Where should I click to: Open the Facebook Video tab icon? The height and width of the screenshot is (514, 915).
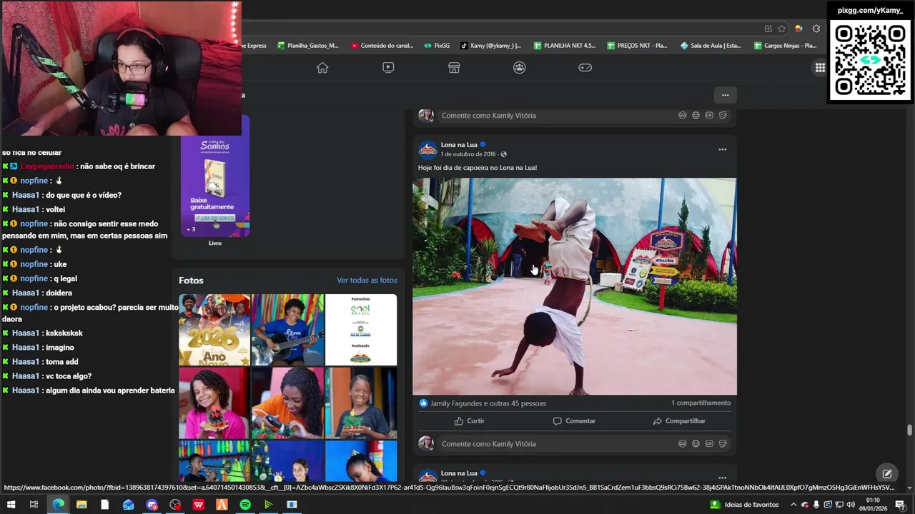pyautogui.click(x=388, y=68)
